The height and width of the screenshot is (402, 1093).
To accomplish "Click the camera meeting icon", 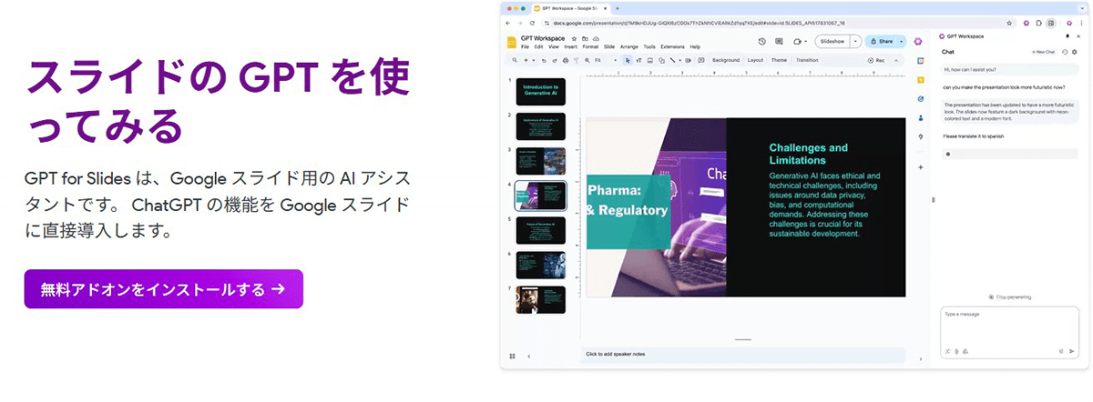I will 798,41.
